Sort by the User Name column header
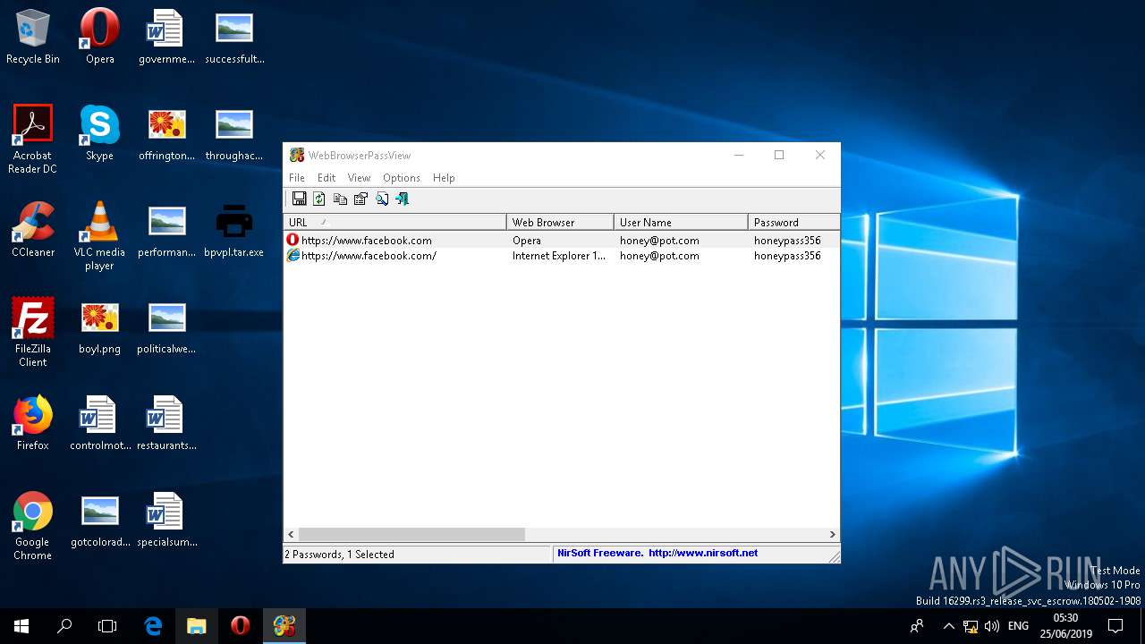Viewport: 1145px width, 644px height. pos(681,222)
